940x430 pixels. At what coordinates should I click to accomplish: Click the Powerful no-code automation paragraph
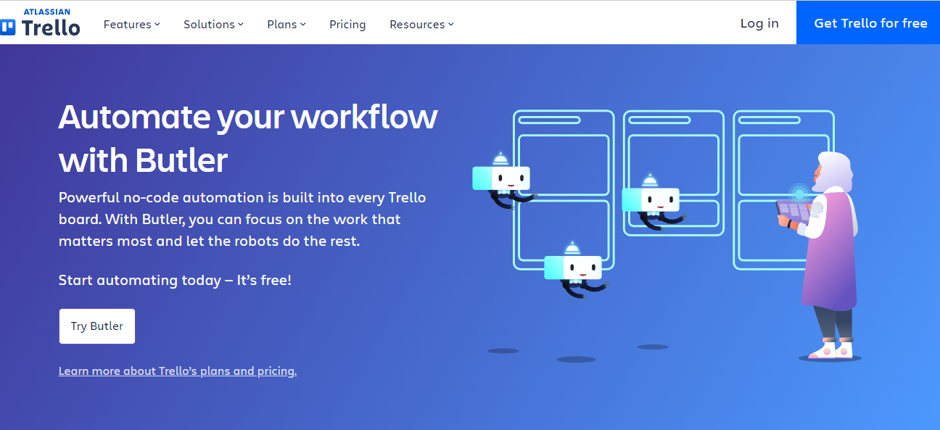(x=242, y=219)
